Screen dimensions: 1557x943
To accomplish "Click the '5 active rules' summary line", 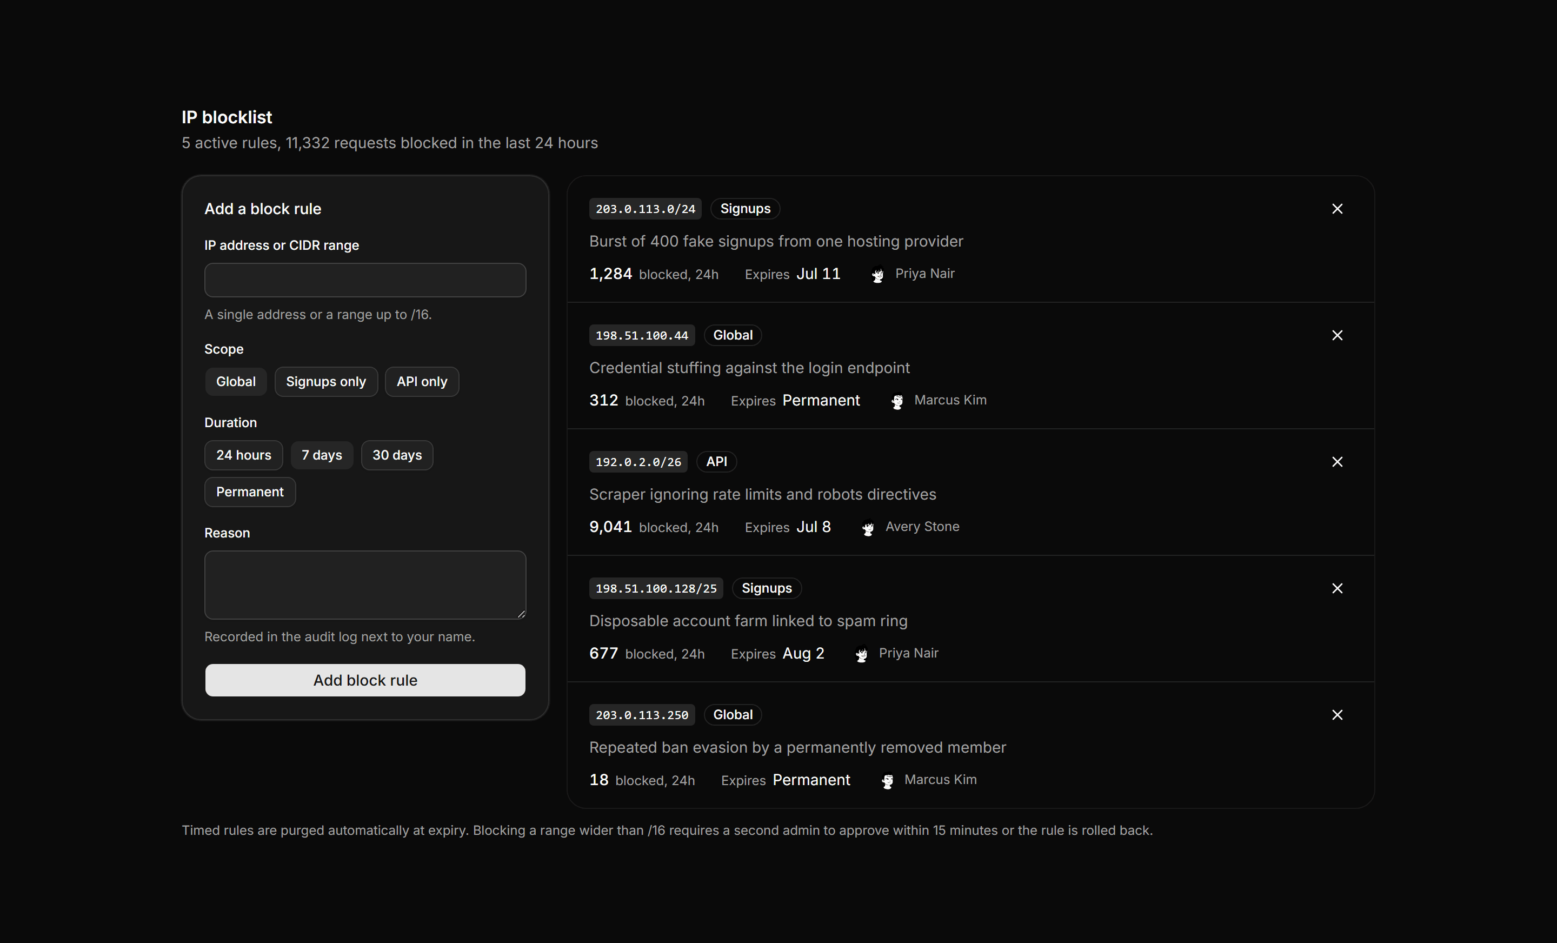I will 390,143.
